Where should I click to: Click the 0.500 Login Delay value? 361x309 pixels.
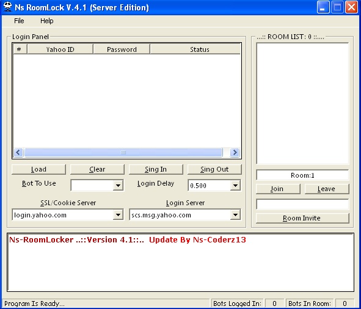tap(199, 186)
